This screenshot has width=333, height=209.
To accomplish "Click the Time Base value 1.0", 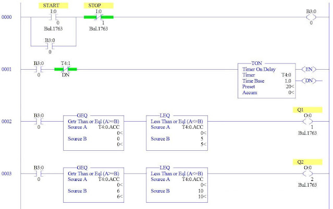I will pos(288,81).
